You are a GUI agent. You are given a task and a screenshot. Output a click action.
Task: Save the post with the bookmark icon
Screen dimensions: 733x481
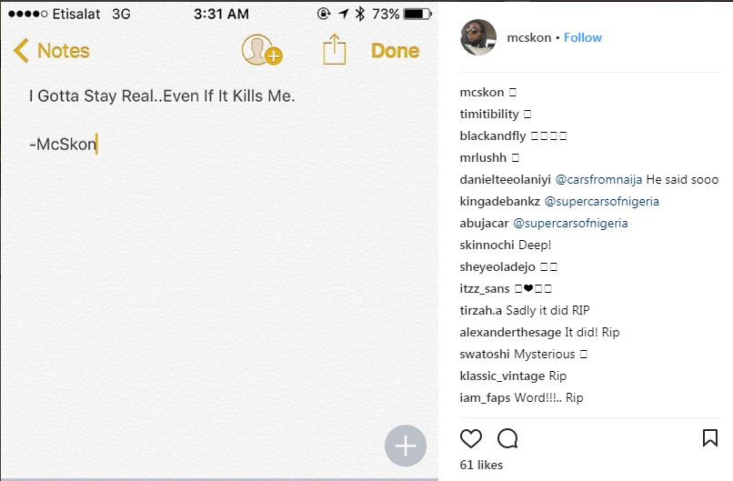point(710,438)
